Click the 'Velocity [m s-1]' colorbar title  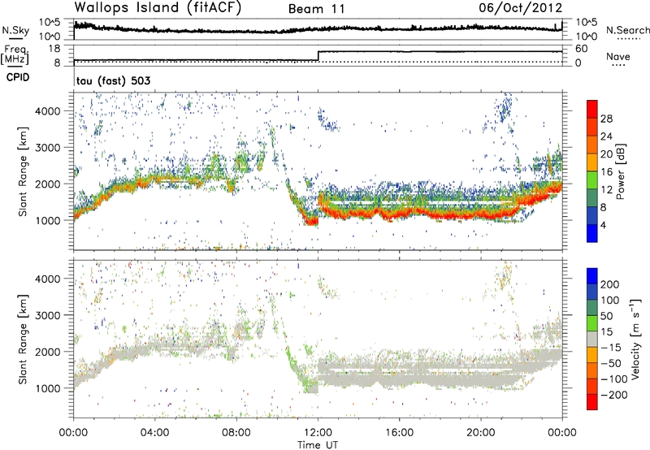[x=635, y=339]
